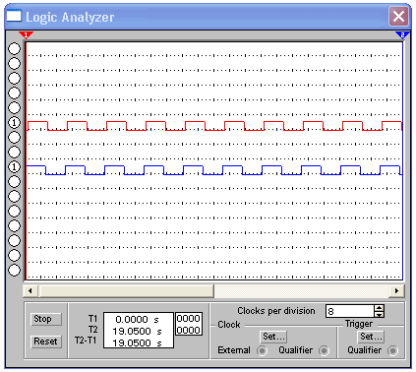Click the blue square waveform trace

[214, 170]
